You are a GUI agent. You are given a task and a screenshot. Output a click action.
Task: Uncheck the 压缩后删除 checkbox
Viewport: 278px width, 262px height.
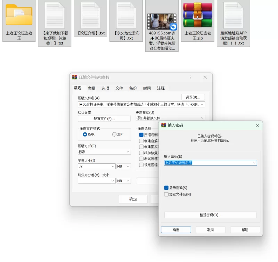click(x=141, y=135)
